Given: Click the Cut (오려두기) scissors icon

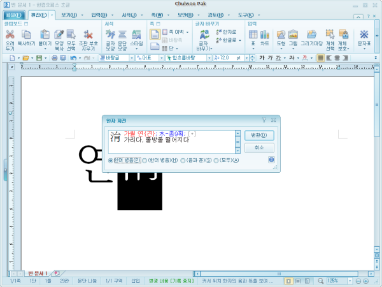Looking at the screenshot, I should (x=10, y=34).
